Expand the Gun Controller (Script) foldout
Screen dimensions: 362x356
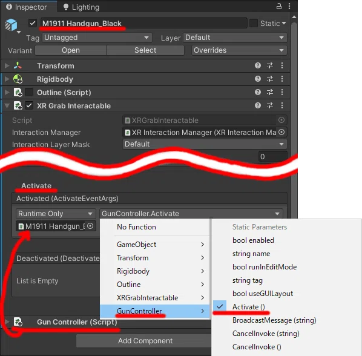click(7, 321)
